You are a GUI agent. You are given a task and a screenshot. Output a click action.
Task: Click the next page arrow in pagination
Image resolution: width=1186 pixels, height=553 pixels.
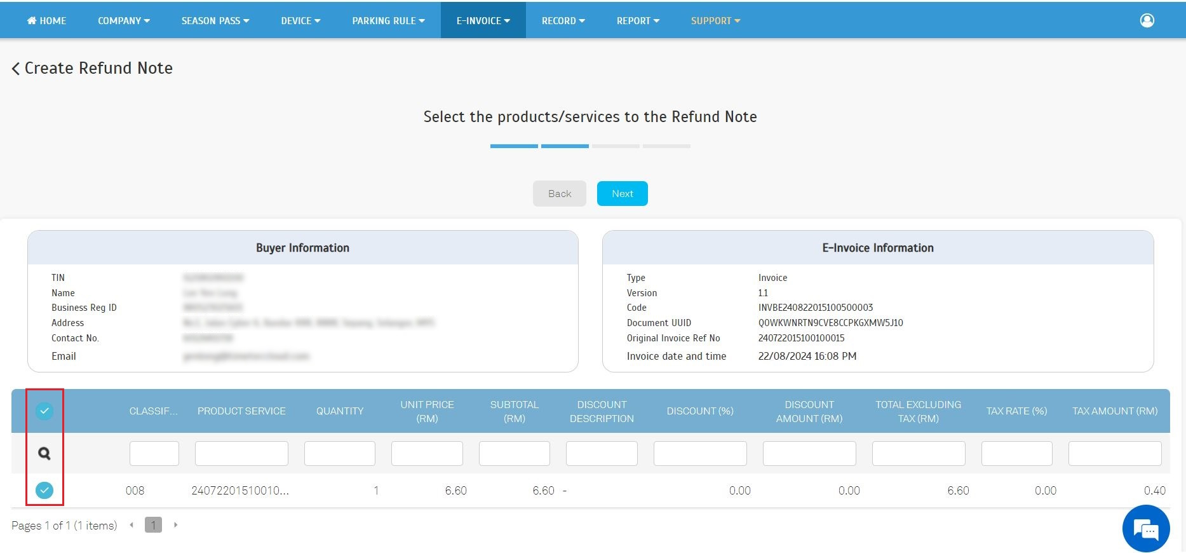[x=175, y=525]
